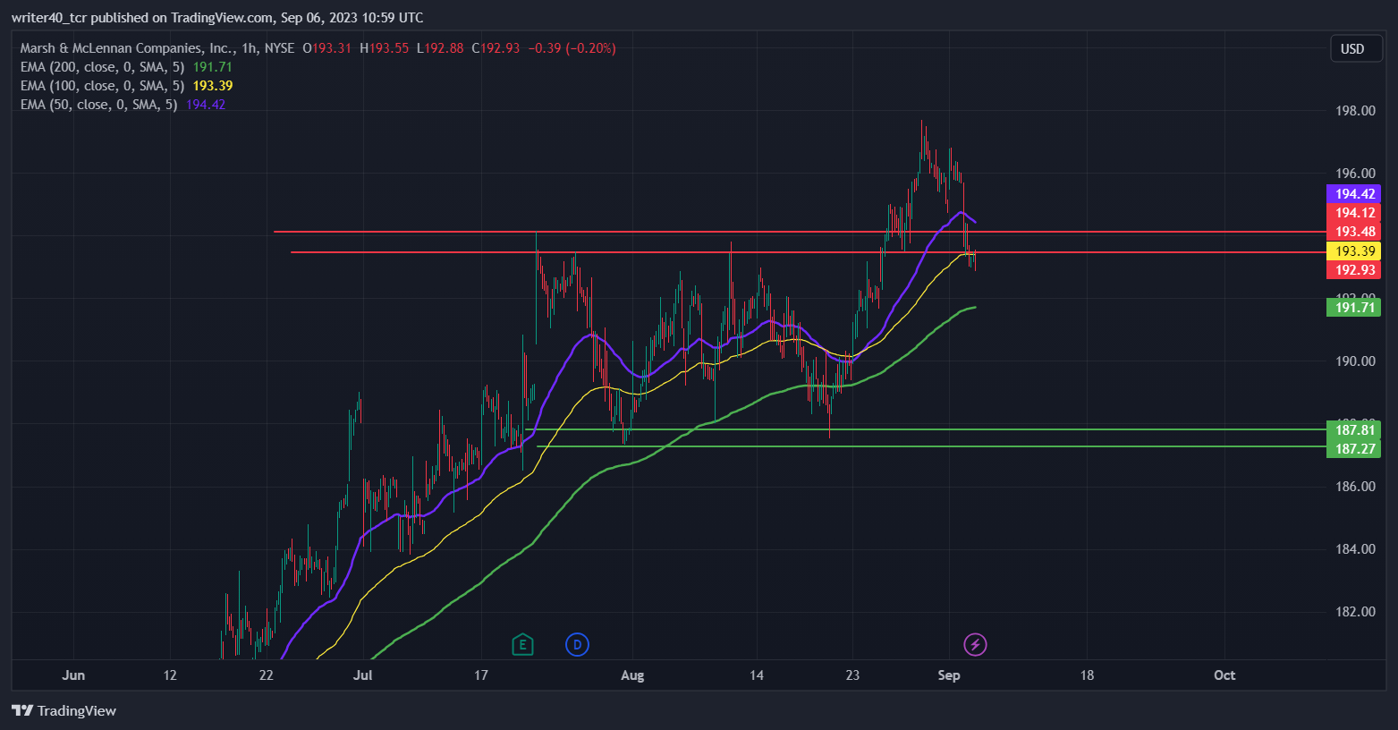Click the blue dividend D marker
Viewport: 1398px width, 730px height.
click(578, 644)
